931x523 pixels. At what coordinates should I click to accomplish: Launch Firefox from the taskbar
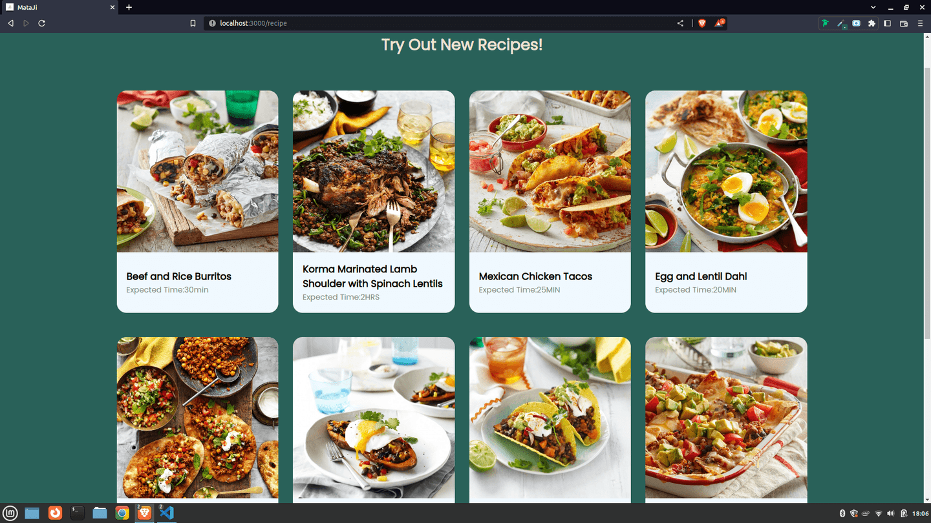point(55,513)
